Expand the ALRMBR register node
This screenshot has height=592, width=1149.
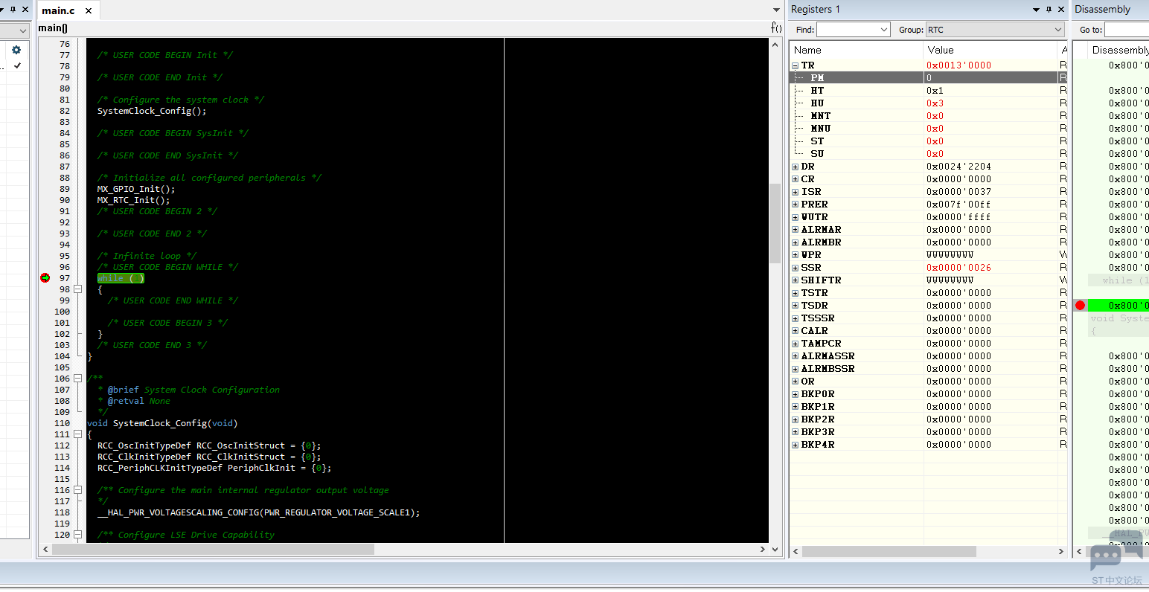point(795,242)
